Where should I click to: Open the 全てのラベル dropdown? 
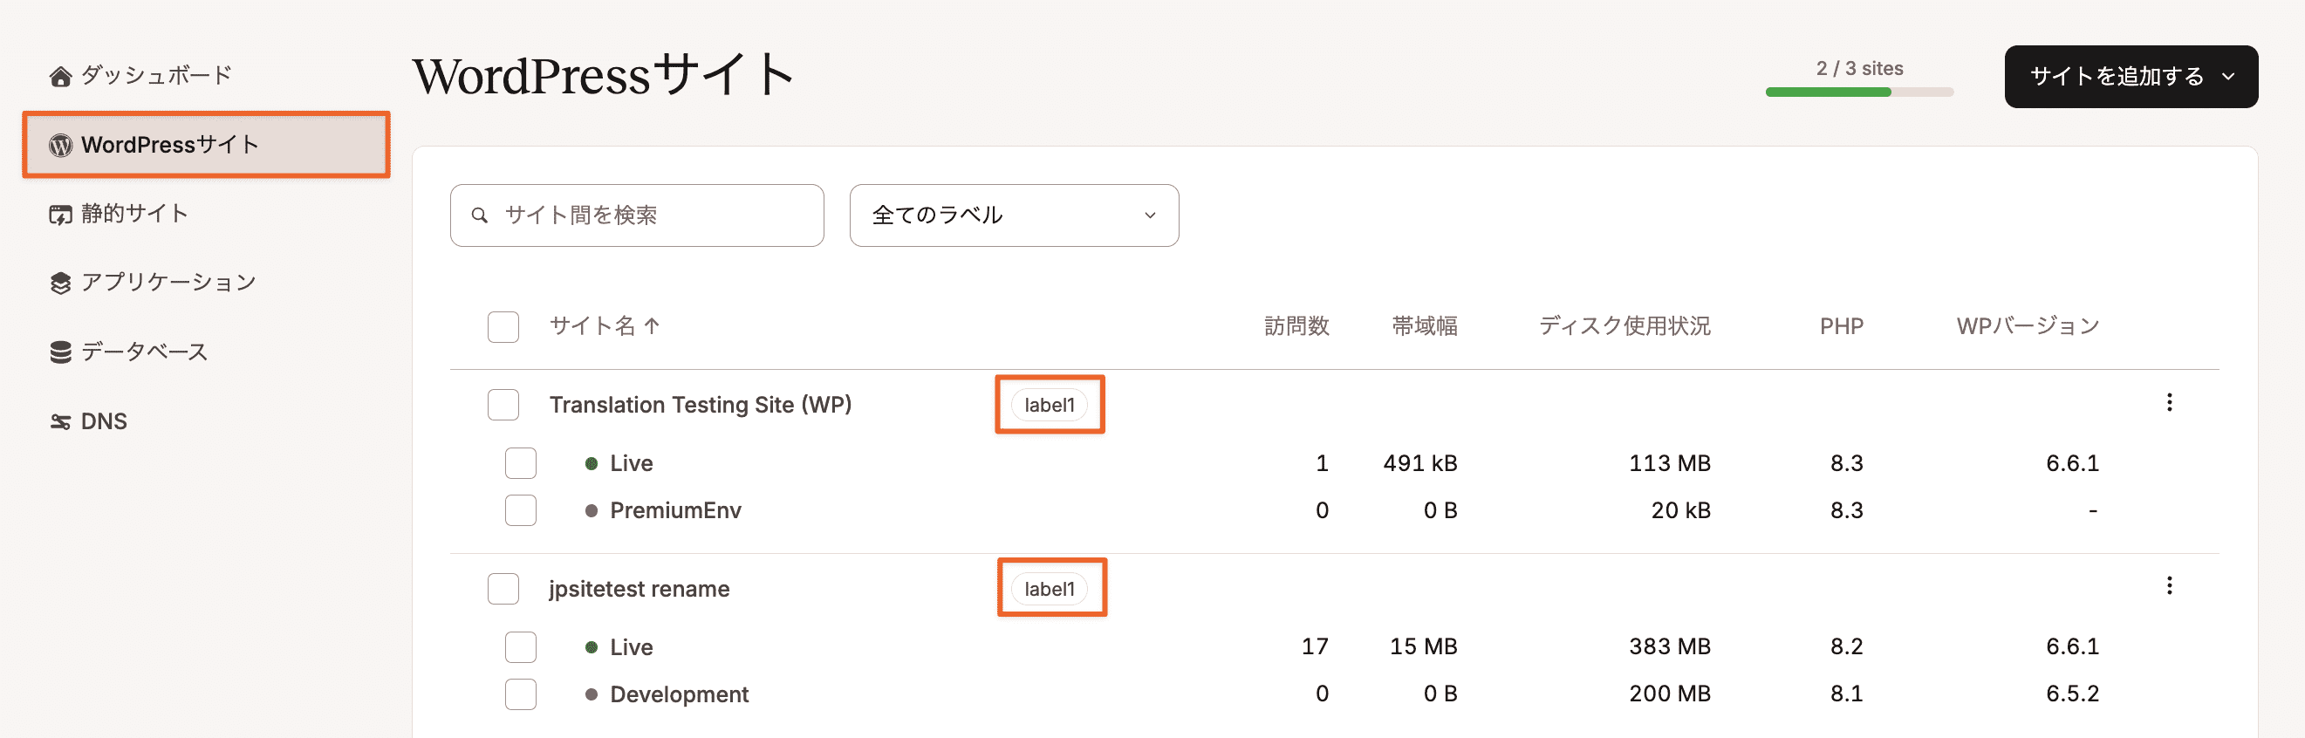pyautogui.click(x=1014, y=215)
